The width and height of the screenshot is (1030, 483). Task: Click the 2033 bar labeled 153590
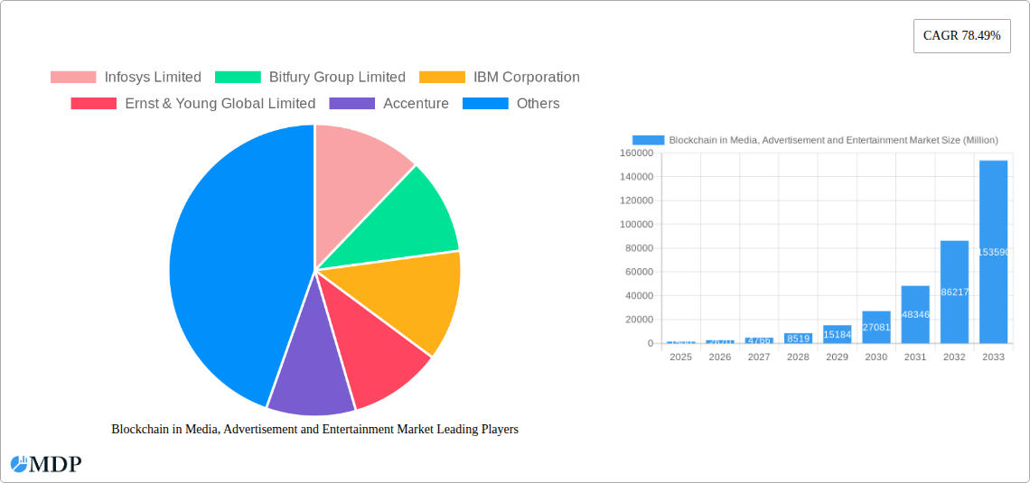993,252
